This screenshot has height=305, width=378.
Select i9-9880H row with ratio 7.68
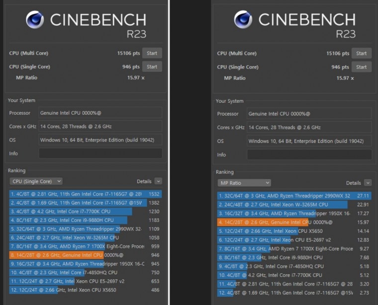click(294, 258)
